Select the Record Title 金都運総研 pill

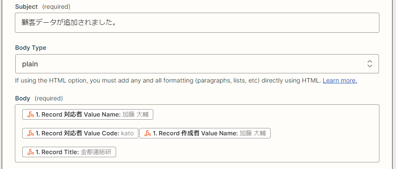click(69, 152)
